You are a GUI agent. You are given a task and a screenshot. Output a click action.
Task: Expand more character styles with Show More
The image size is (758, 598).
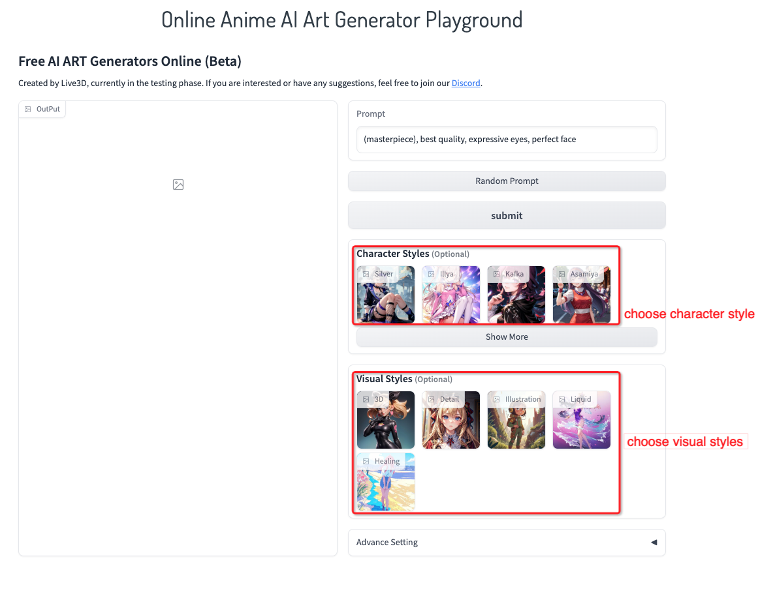tap(507, 336)
